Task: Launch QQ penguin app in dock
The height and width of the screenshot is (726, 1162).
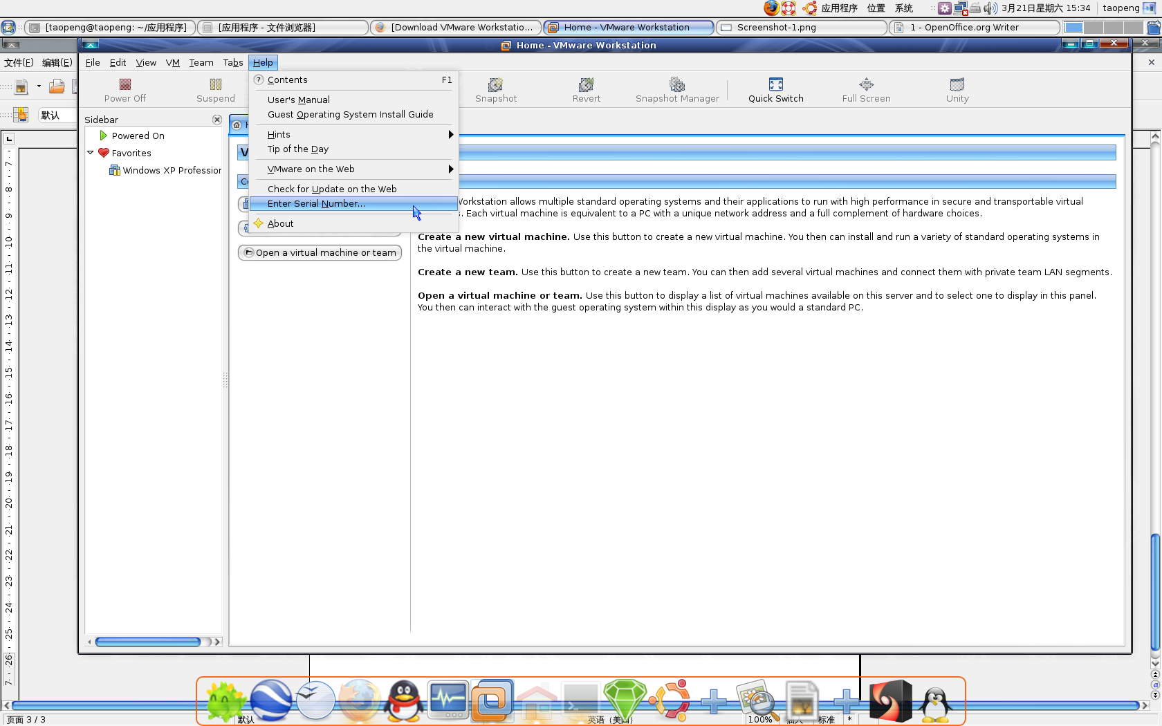Action: (x=404, y=700)
